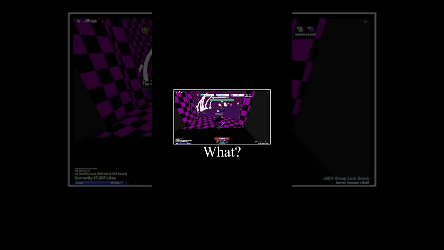The width and height of the screenshot is (444, 250).
Task: Click the green clover boost icon in dimmed background
Action: coord(300,29)
